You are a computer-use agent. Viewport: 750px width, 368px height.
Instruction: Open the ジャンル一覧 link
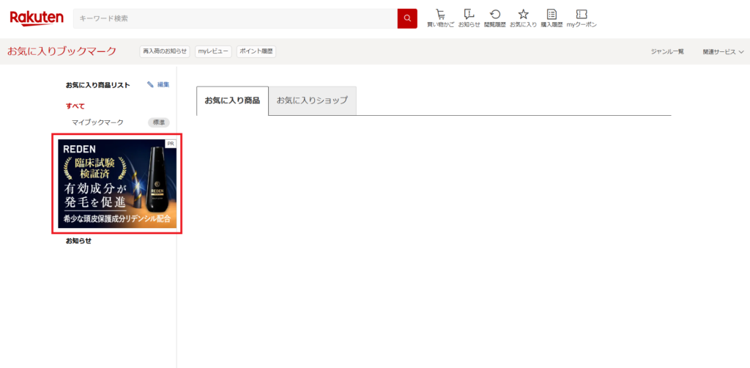click(x=667, y=52)
